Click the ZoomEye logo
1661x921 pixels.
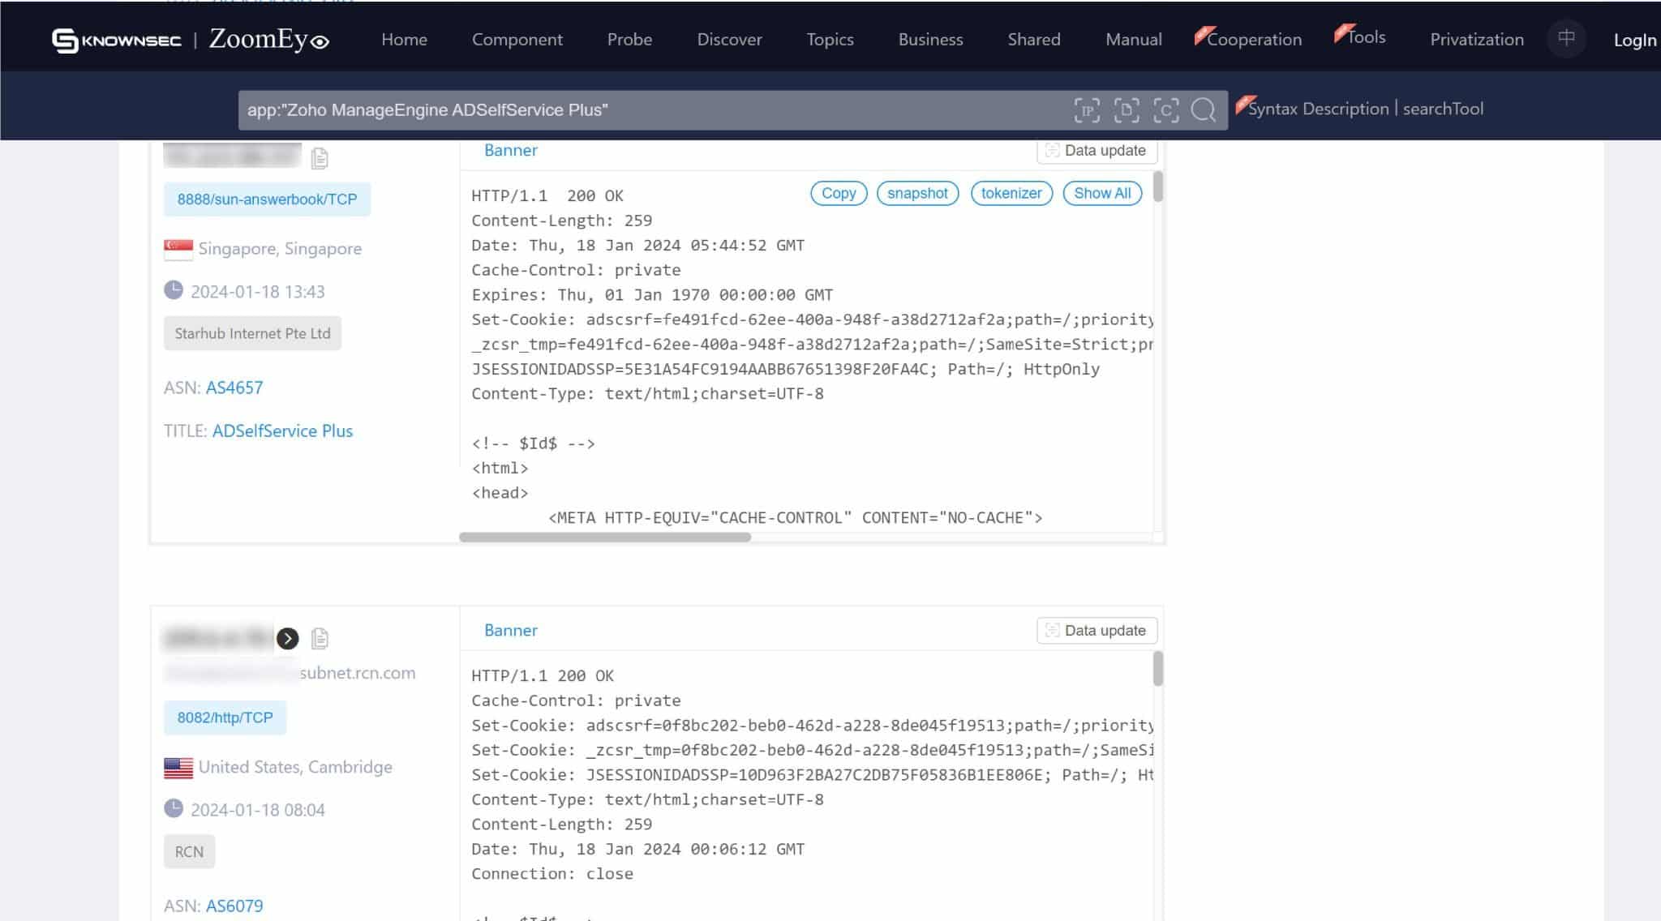pyautogui.click(x=268, y=39)
